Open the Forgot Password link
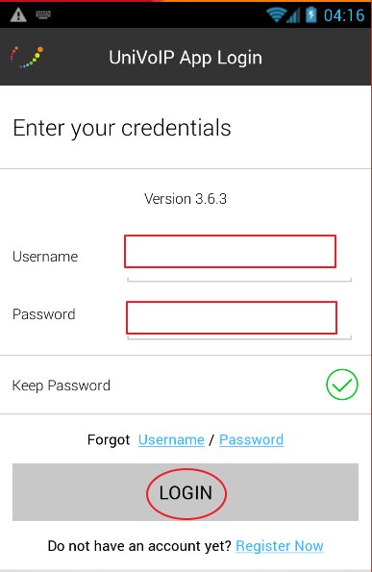The image size is (372, 572). (x=251, y=440)
